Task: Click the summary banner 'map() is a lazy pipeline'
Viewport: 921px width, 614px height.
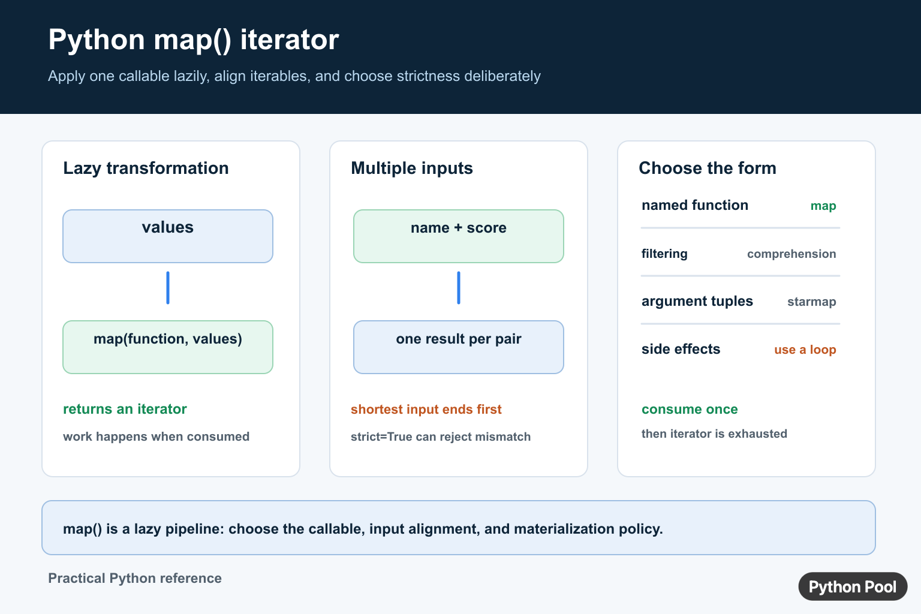Action: [459, 528]
